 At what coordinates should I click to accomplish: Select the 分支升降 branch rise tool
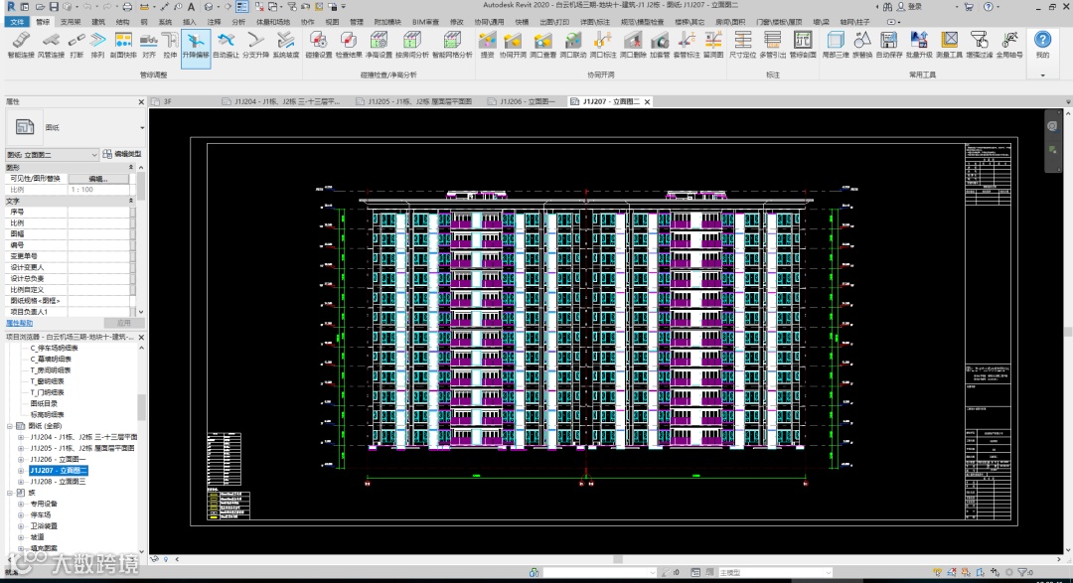click(256, 46)
